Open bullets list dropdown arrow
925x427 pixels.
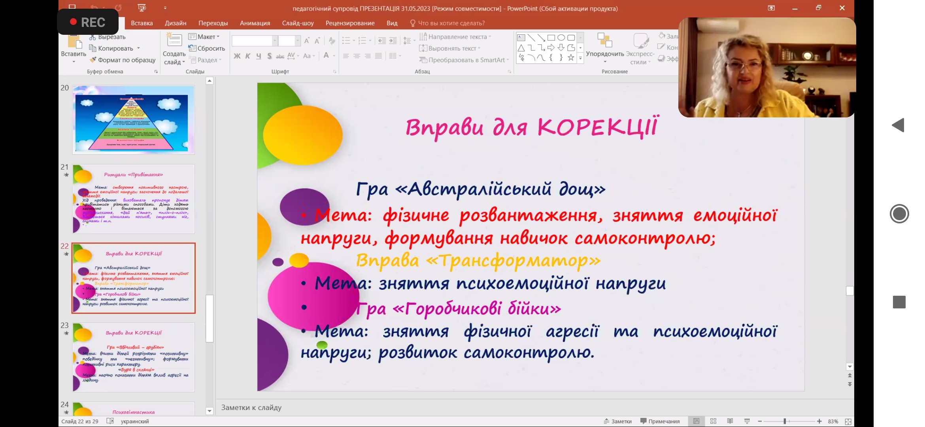pyautogui.click(x=354, y=41)
